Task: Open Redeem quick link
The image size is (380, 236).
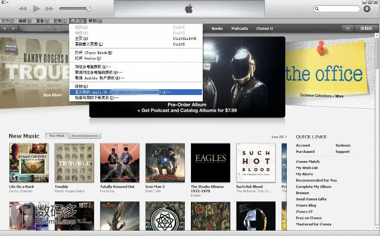Action: [343, 145]
